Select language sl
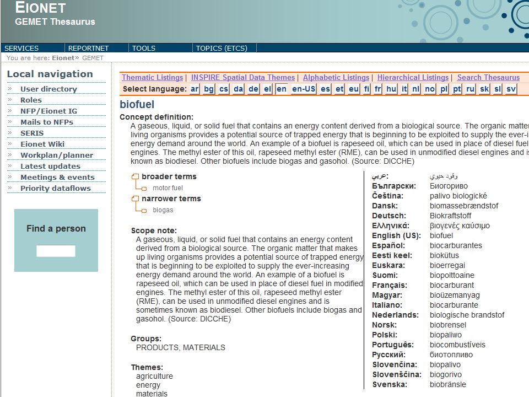Image resolution: width=529 pixels, height=397 pixels. click(x=498, y=89)
